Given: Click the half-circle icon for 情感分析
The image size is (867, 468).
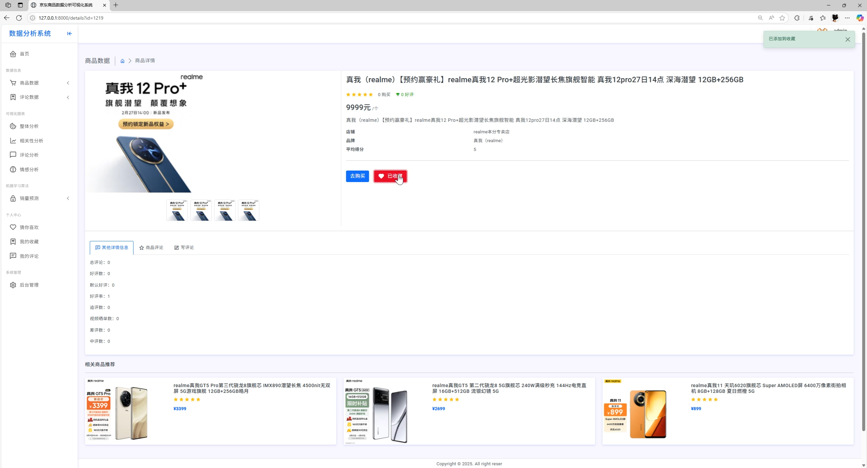Looking at the screenshot, I should [x=13, y=170].
